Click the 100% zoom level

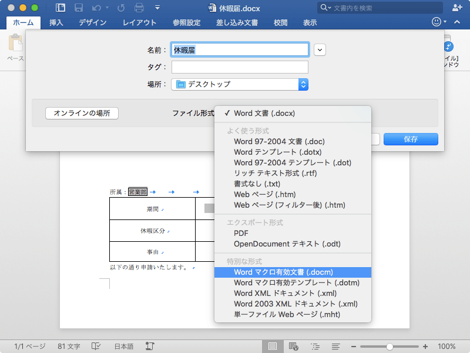tap(446, 347)
